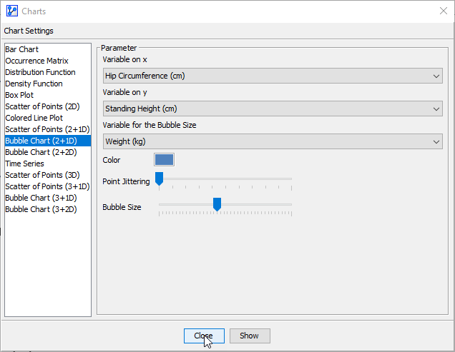Pick Scatter of Points (2D)
455x352 pixels.
[x=42, y=106]
